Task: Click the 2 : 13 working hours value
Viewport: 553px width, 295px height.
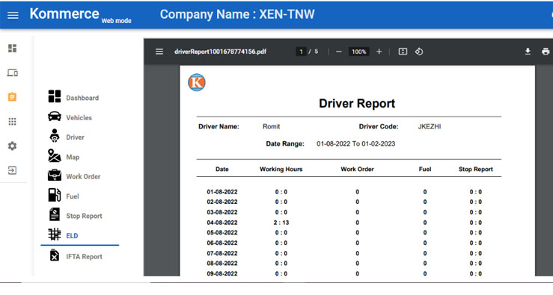Action: point(281,223)
